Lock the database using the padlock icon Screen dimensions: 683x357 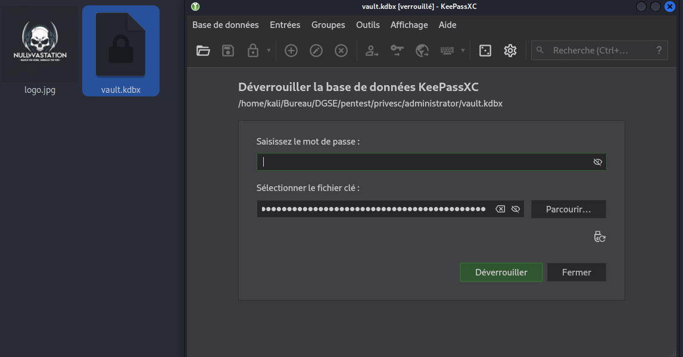(252, 51)
